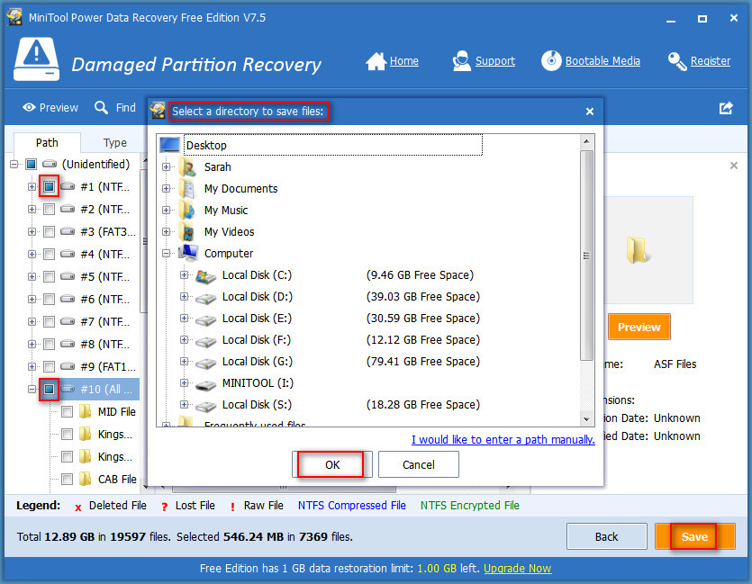Viewport: 752px width, 584px height.
Task: Select the Local Disk (F:) drive icon
Action: pos(205,341)
